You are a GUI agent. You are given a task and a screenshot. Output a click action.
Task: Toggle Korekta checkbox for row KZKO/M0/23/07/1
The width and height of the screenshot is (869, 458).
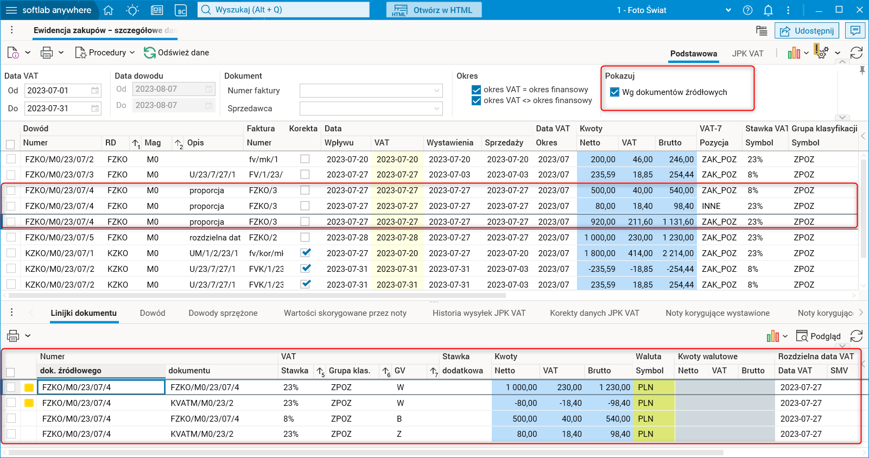coord(306,253)
